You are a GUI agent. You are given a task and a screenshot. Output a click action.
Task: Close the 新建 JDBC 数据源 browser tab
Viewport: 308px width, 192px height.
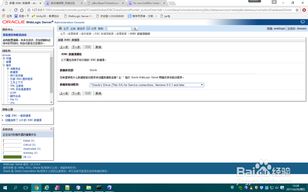[x=40, y=3]
